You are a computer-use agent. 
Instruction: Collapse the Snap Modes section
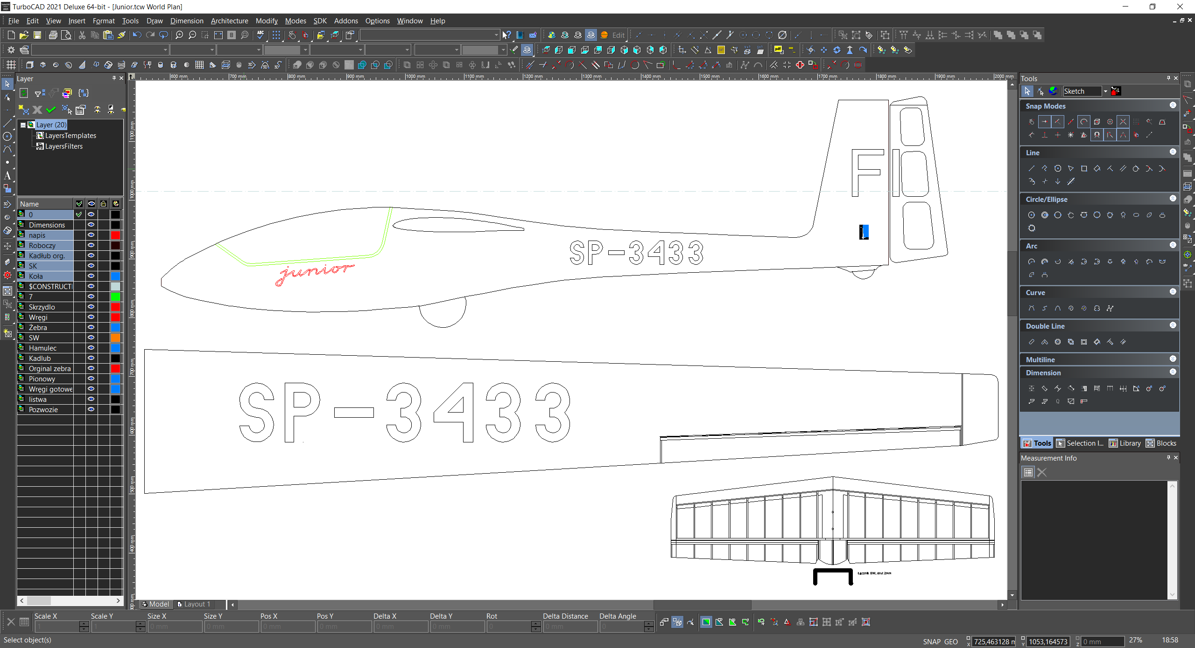1173,105
